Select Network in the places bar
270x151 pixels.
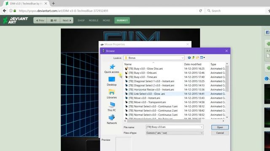(112, 120)
